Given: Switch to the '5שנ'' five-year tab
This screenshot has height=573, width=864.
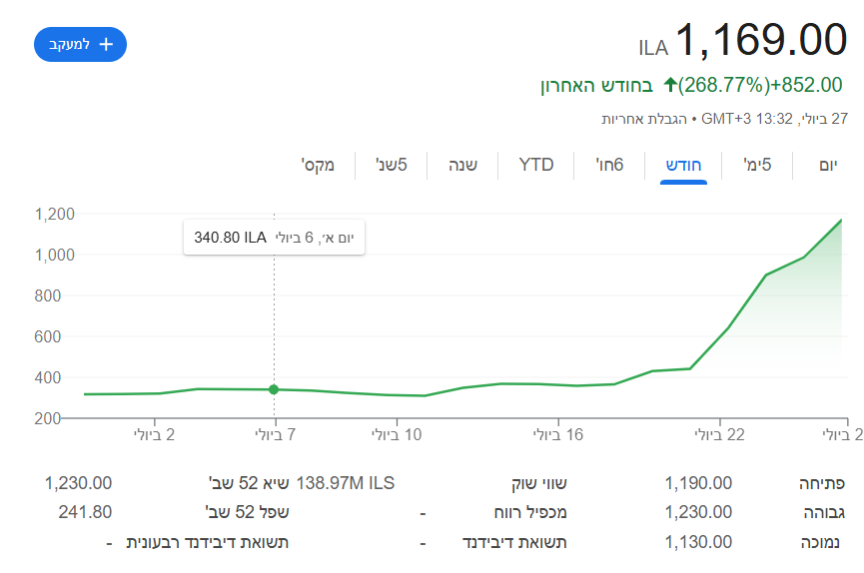Looking at the screenshot, I should (x=391, y=165).
